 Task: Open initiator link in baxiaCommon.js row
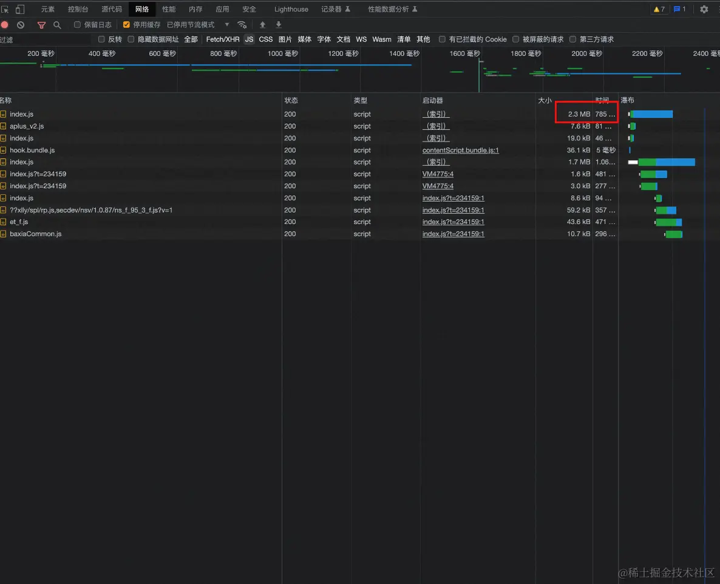453,234
